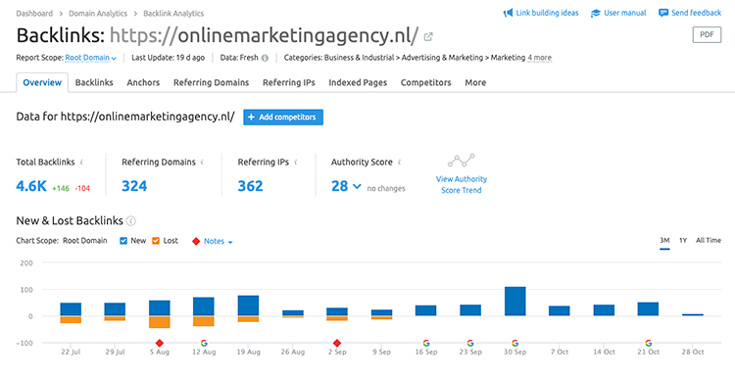Click the red note marker at 2 Sep
Screen dimensions: 735x376
pyautogui.click(x=337, y=344)
